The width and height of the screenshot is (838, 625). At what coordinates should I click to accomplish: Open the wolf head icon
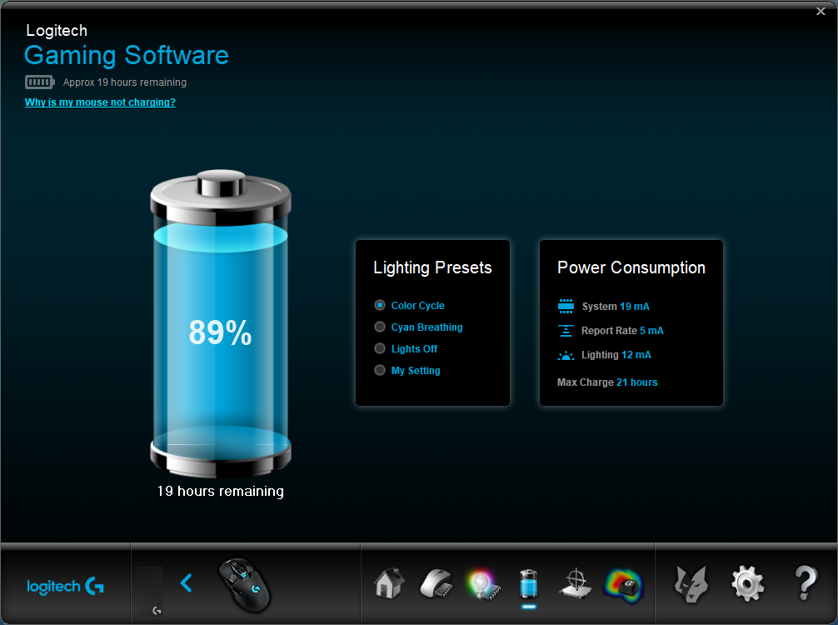(691, 584)
